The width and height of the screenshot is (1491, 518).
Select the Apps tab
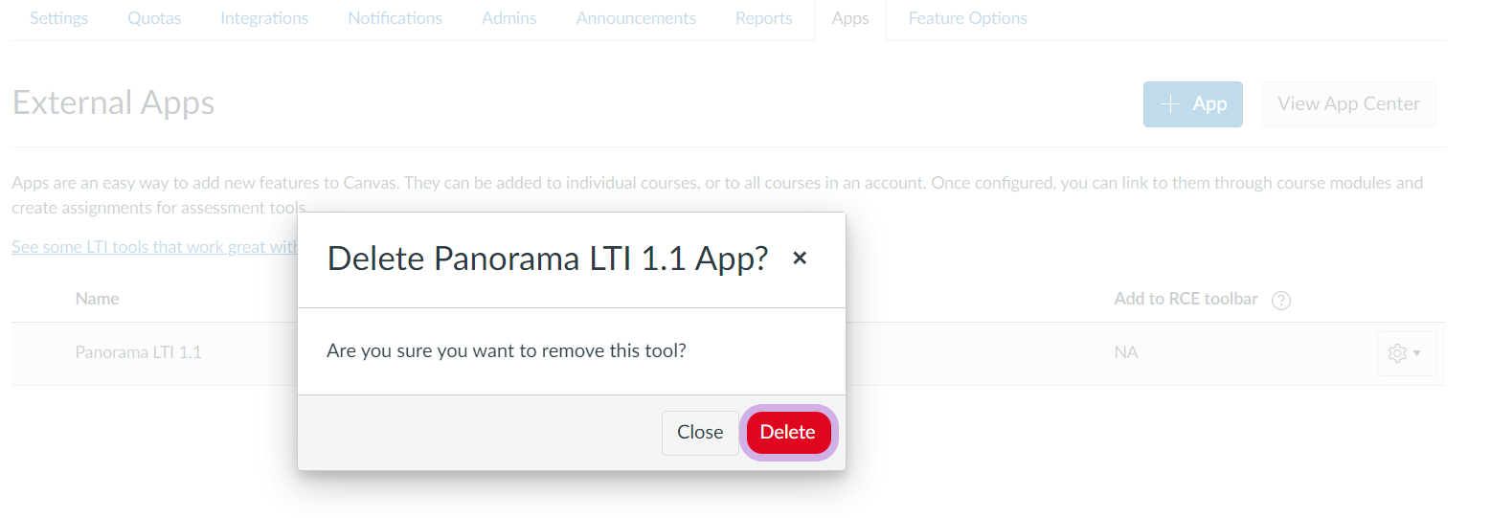850,18
